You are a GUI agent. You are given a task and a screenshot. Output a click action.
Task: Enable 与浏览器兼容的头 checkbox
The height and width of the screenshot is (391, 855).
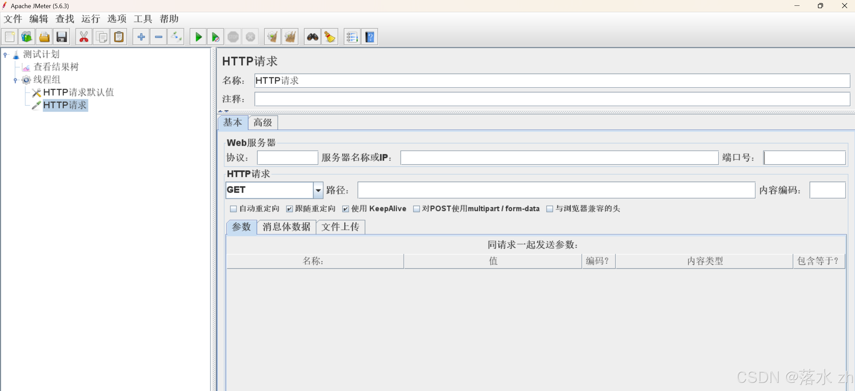pos(550,209)
